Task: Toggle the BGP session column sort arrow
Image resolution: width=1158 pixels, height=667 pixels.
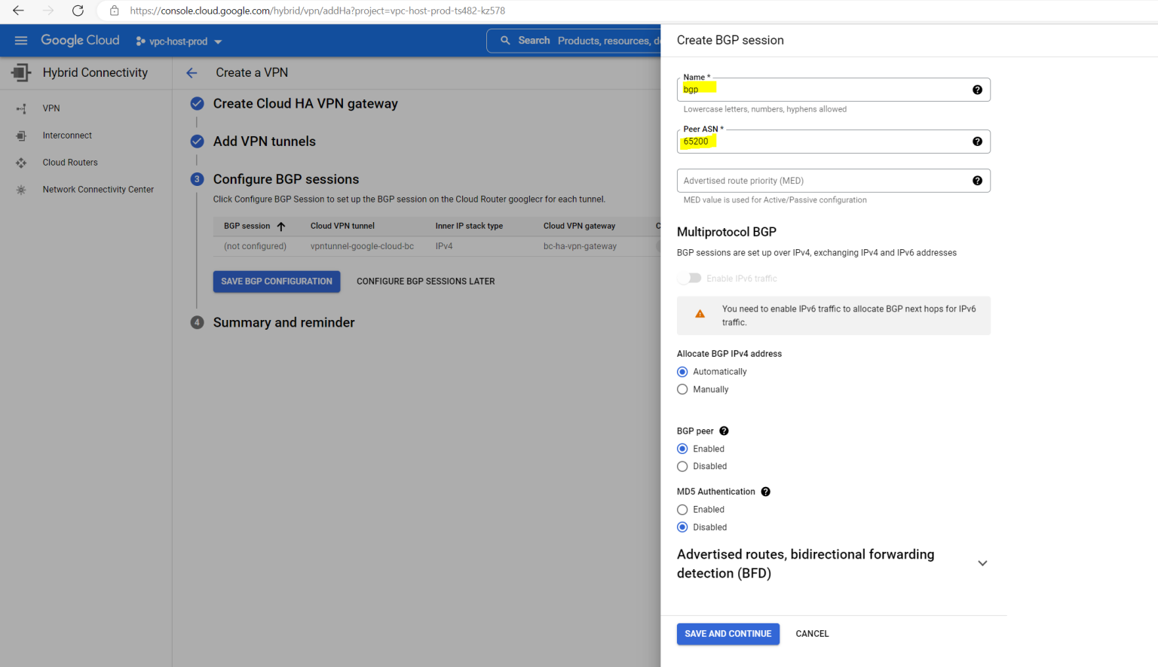Action: [x=280, y=225]
